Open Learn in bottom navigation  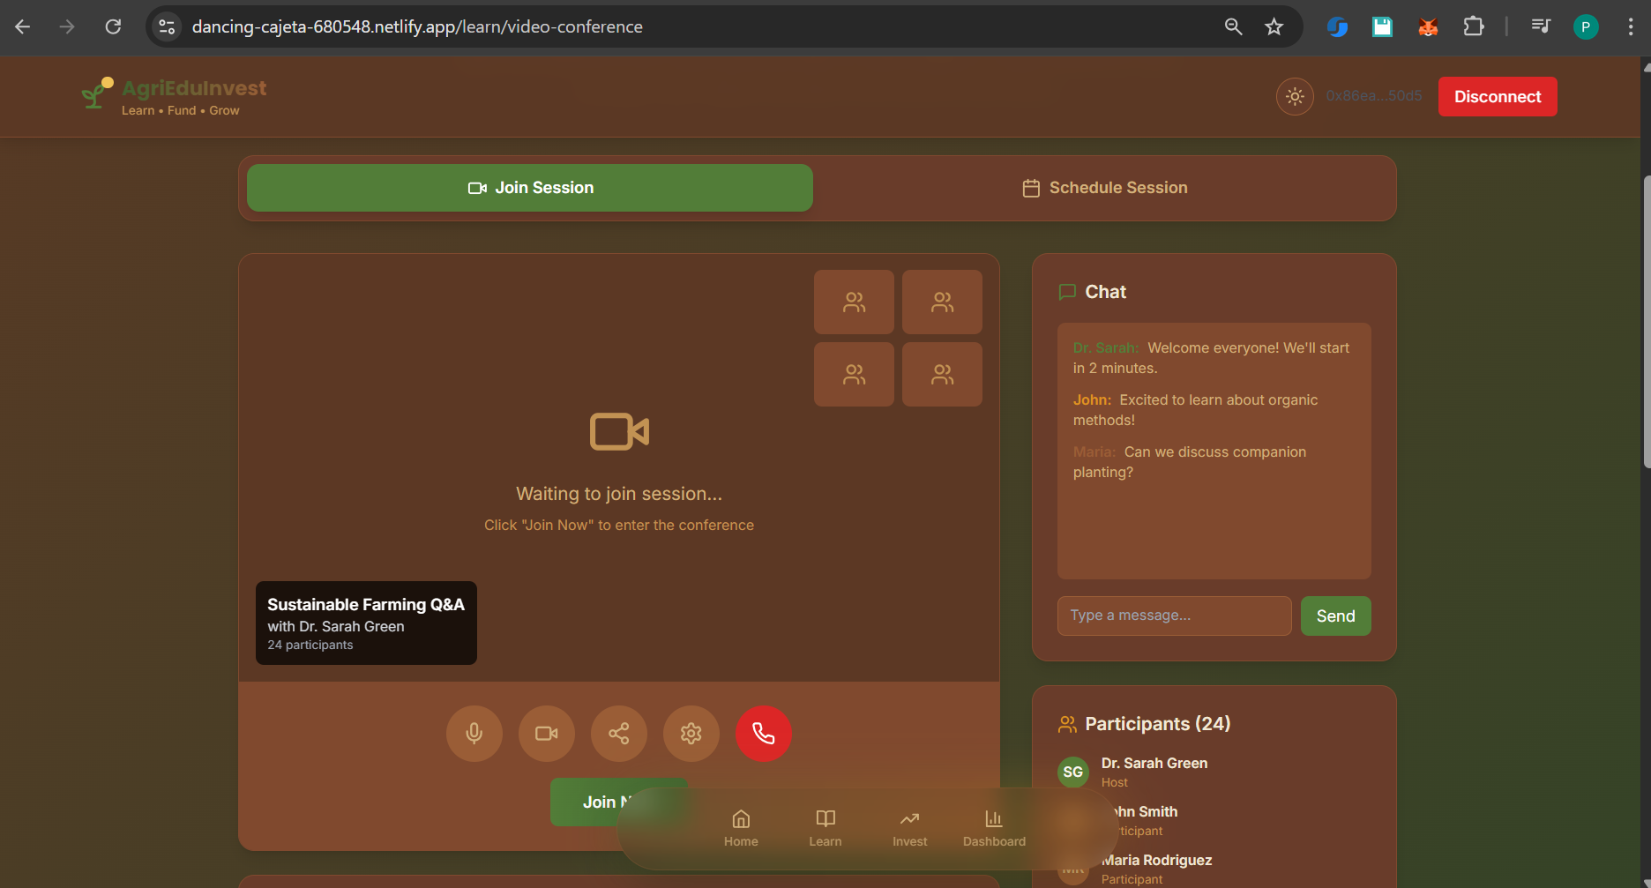tap(825, 828)
